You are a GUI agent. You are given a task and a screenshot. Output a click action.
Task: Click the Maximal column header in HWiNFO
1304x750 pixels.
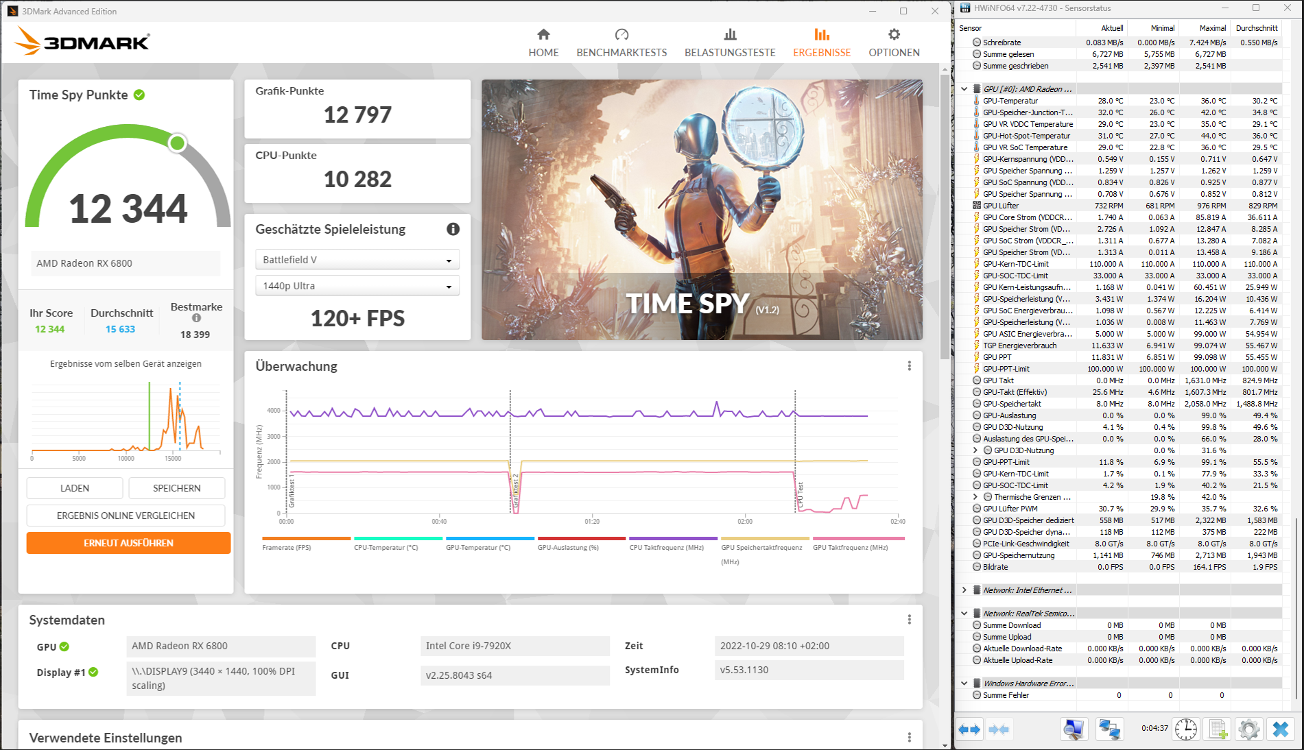pyautogui.click(x=1205, y=28)
